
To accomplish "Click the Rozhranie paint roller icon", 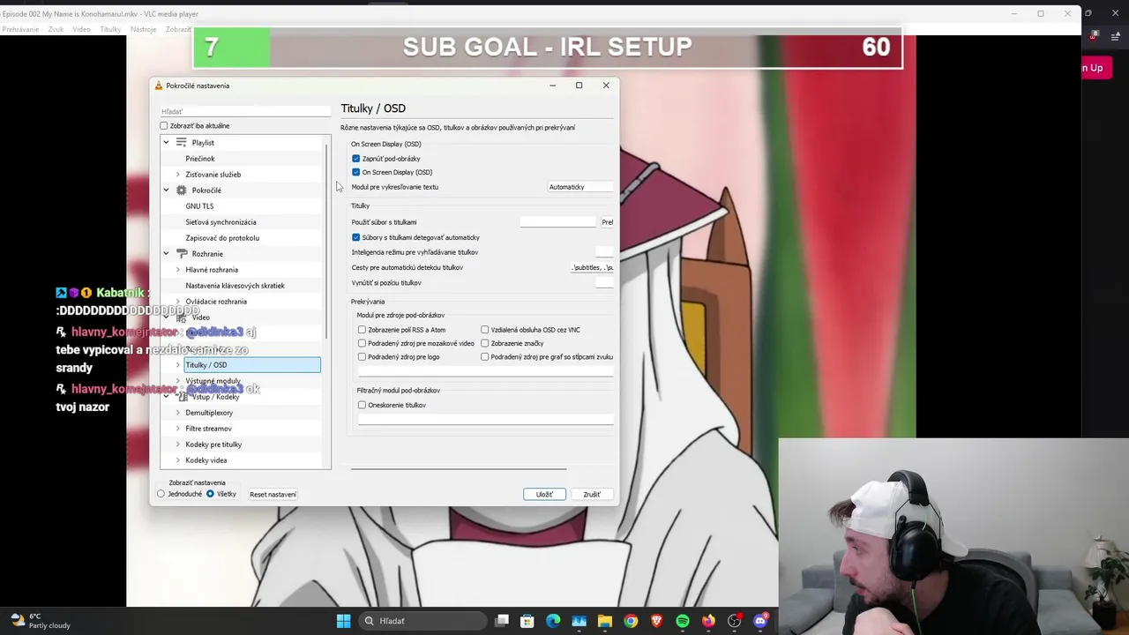I will (x=181, y=253).
